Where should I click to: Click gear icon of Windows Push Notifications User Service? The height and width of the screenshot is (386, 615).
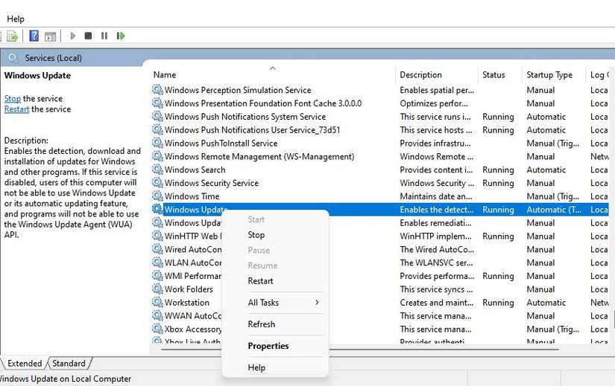[x=157, y=130]
